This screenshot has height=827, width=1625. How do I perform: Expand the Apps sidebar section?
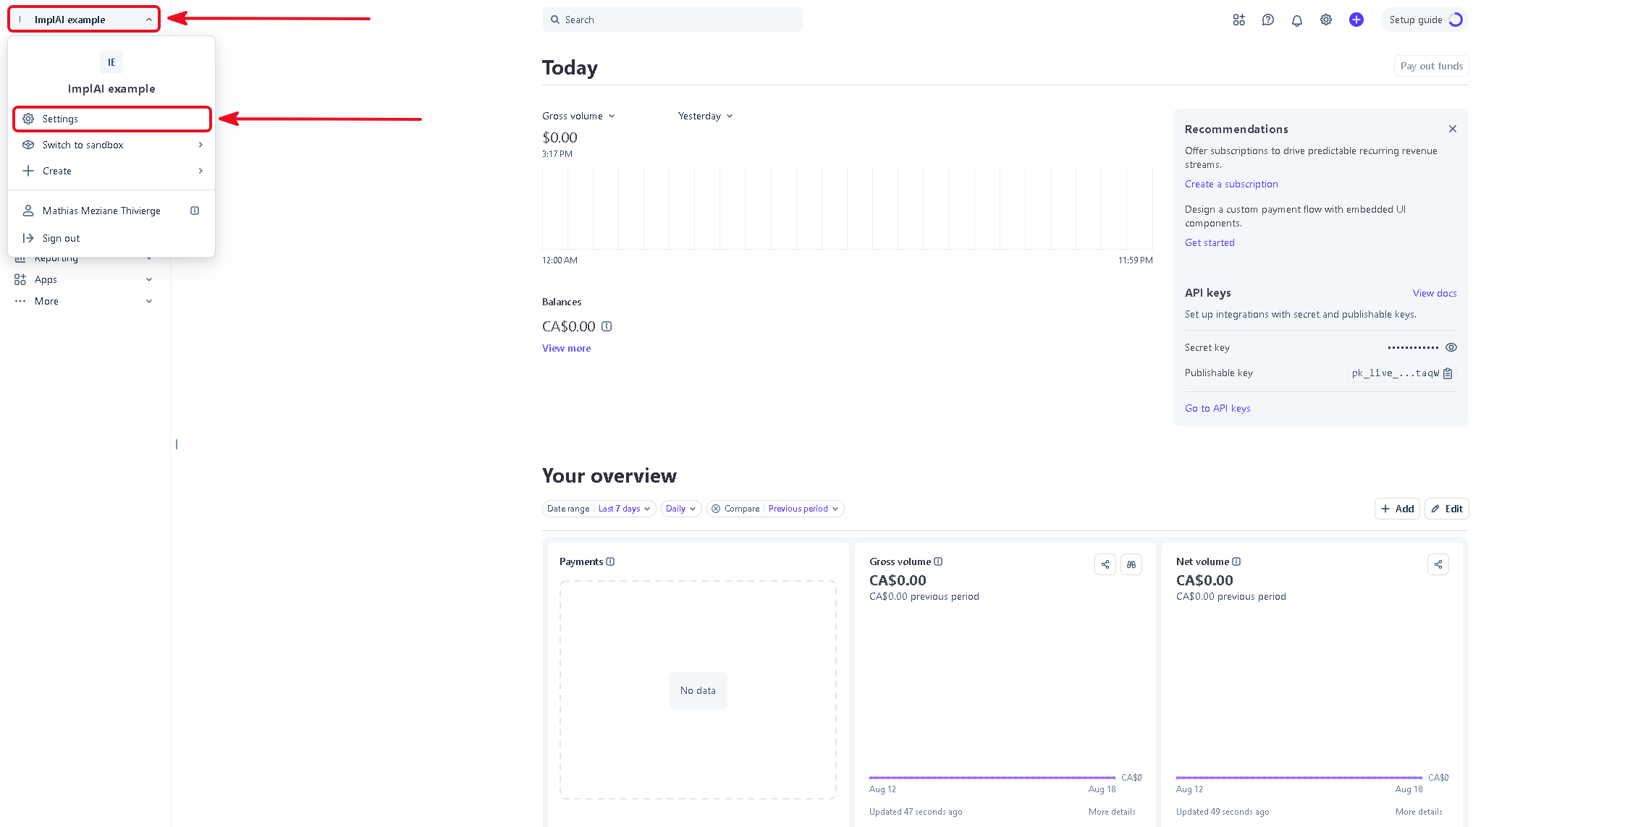coord(84,279)
